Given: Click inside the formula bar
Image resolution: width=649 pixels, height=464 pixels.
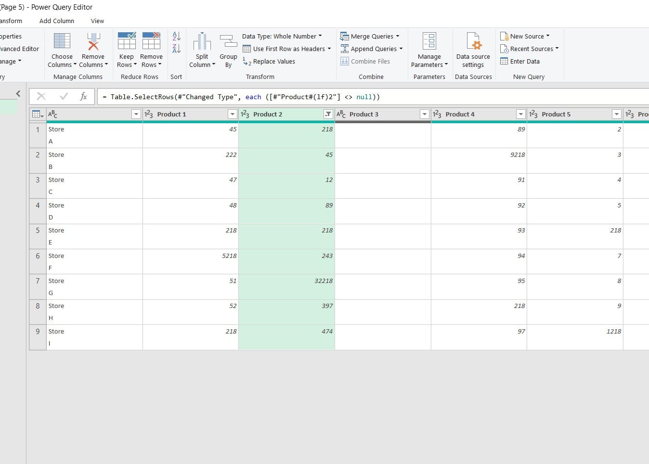Looking at the screenshot, I should 373,97.
